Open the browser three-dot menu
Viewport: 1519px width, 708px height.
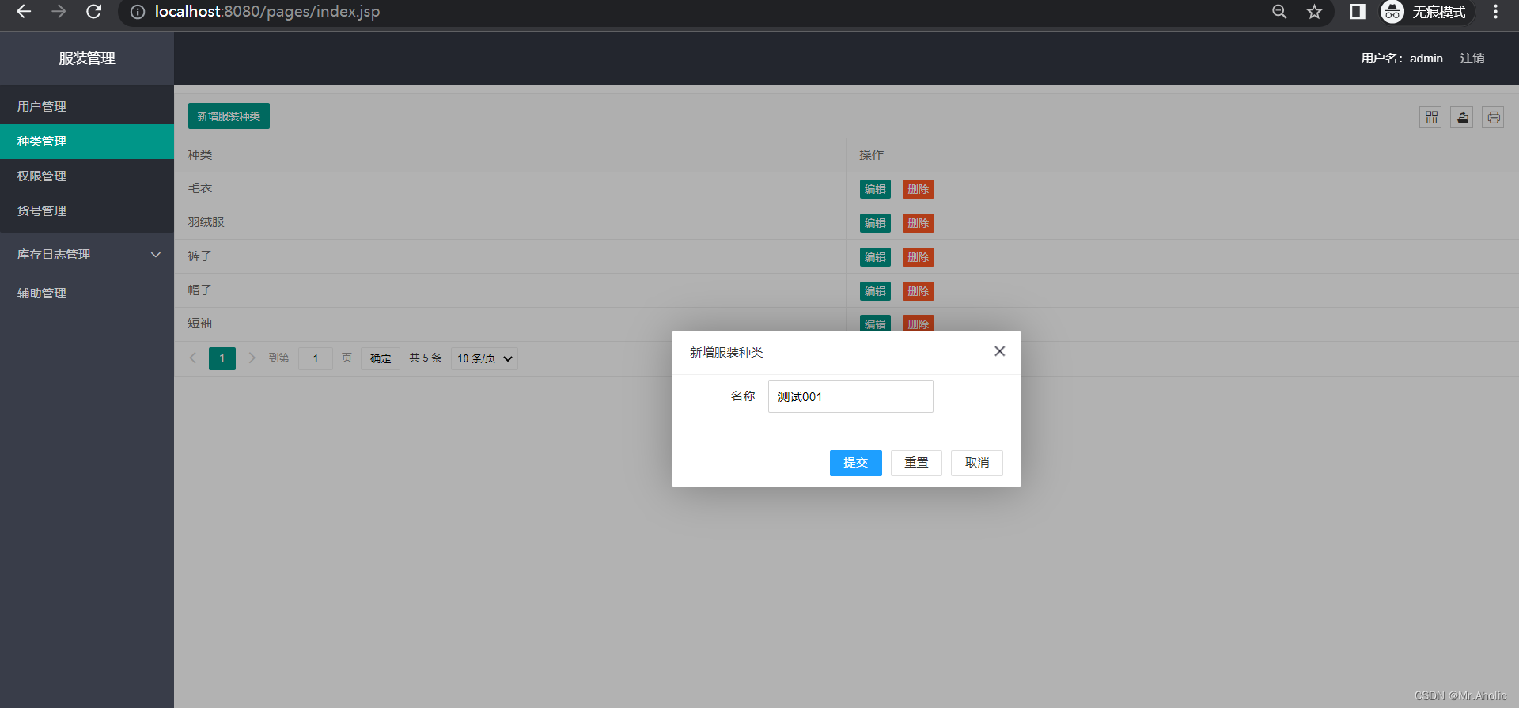click(1495, 12)
